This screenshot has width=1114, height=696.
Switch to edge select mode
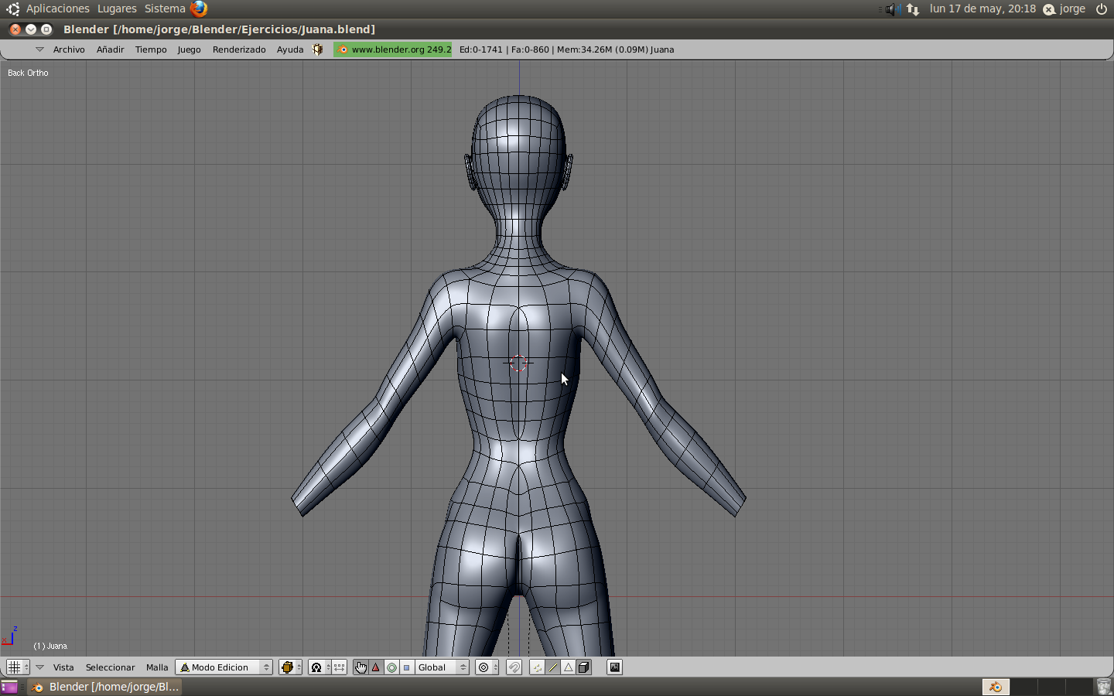click(552, 667)
